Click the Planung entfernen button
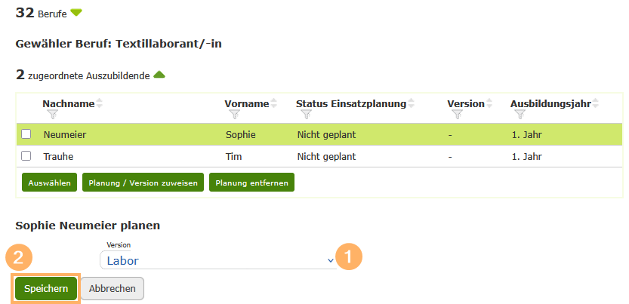Image resolution: width=629 pixels, height=304 pixels. 252,183
